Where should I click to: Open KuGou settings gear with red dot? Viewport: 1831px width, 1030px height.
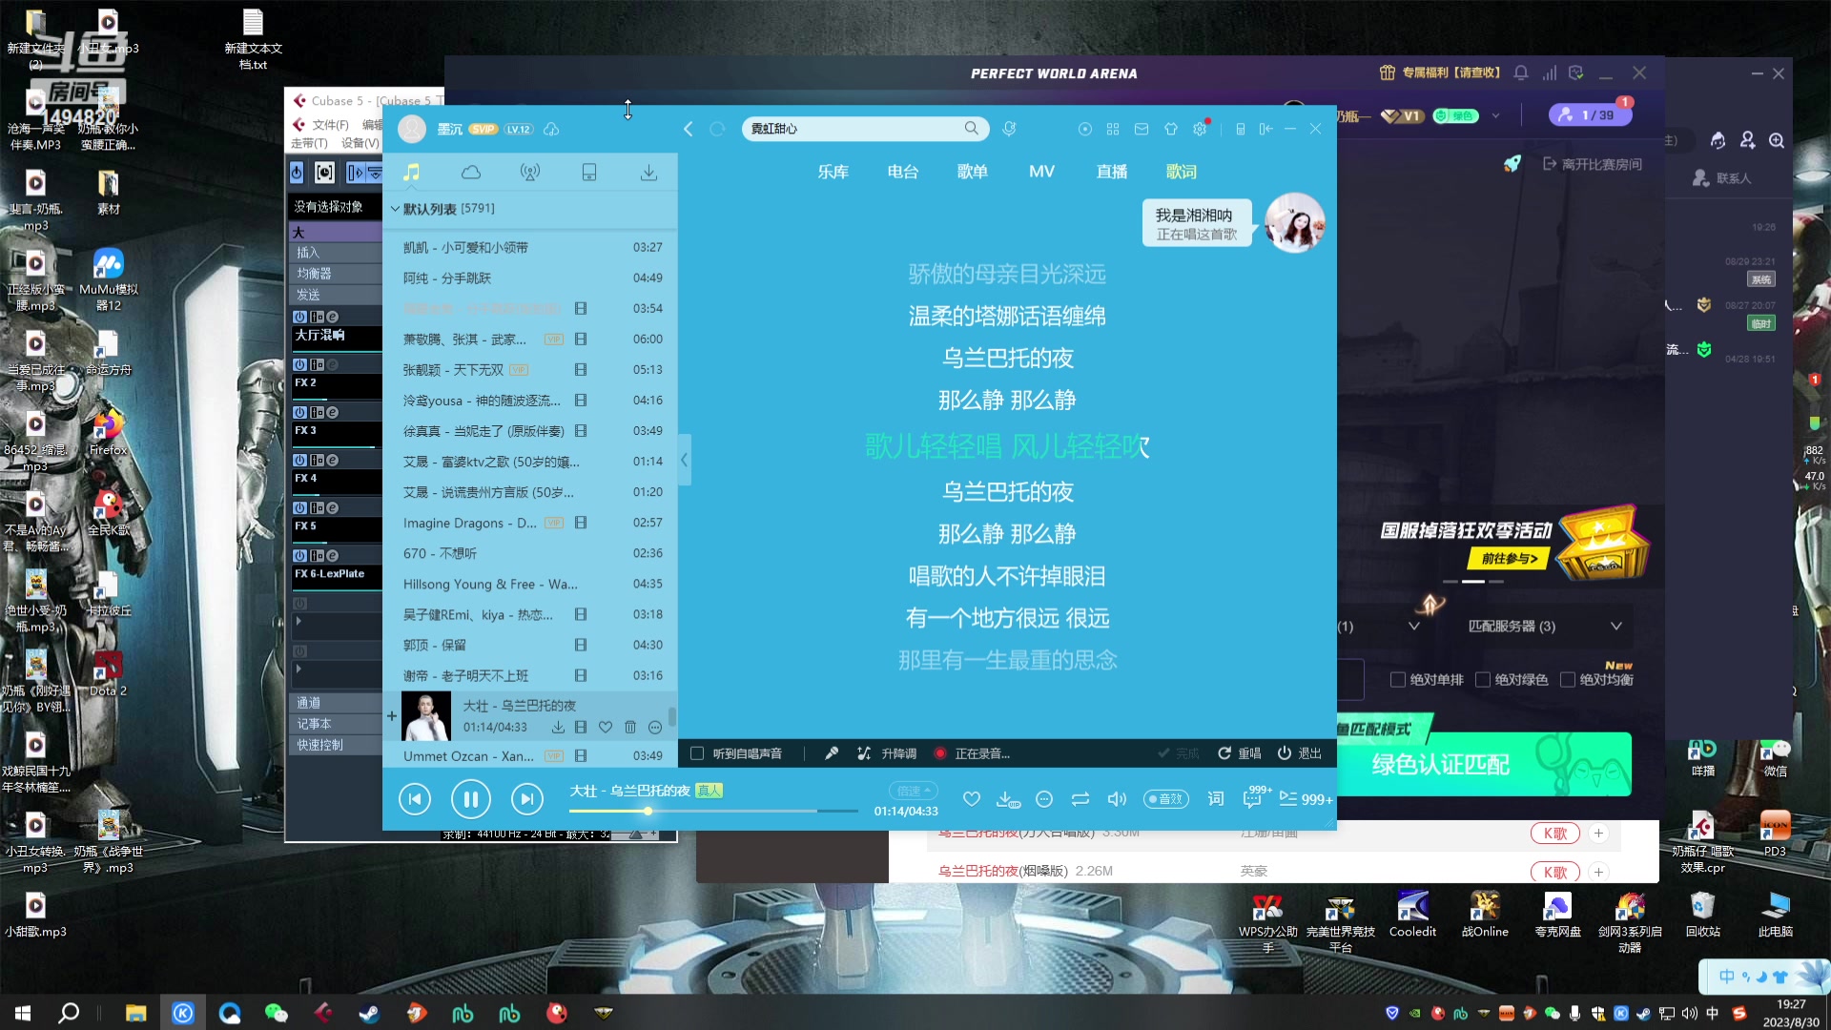(x=1201, y=128)
